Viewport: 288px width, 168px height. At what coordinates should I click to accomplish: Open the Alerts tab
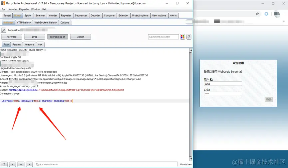pos(173,16)
